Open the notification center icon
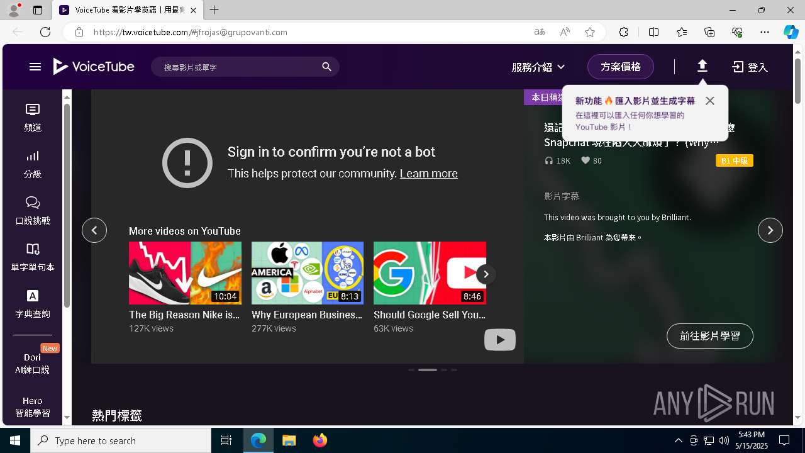 (784, 440)
